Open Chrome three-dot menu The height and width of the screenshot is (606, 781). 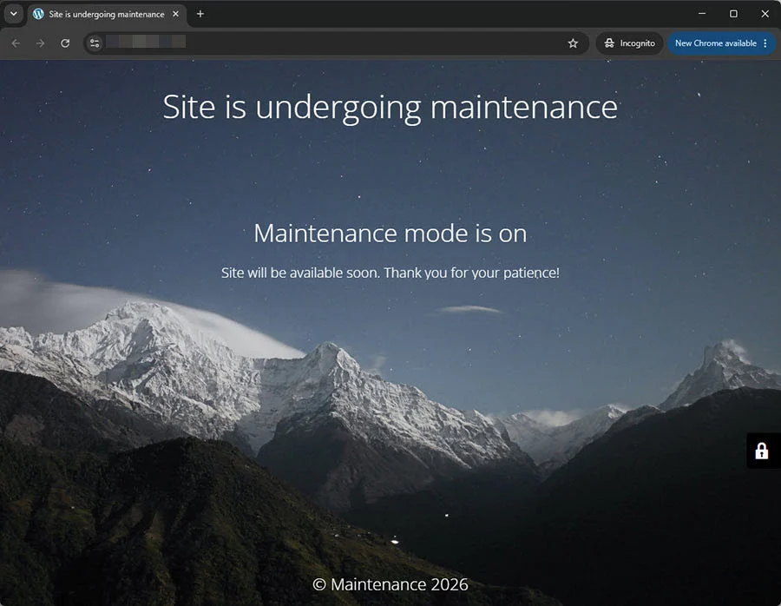[x=765, y=43]
